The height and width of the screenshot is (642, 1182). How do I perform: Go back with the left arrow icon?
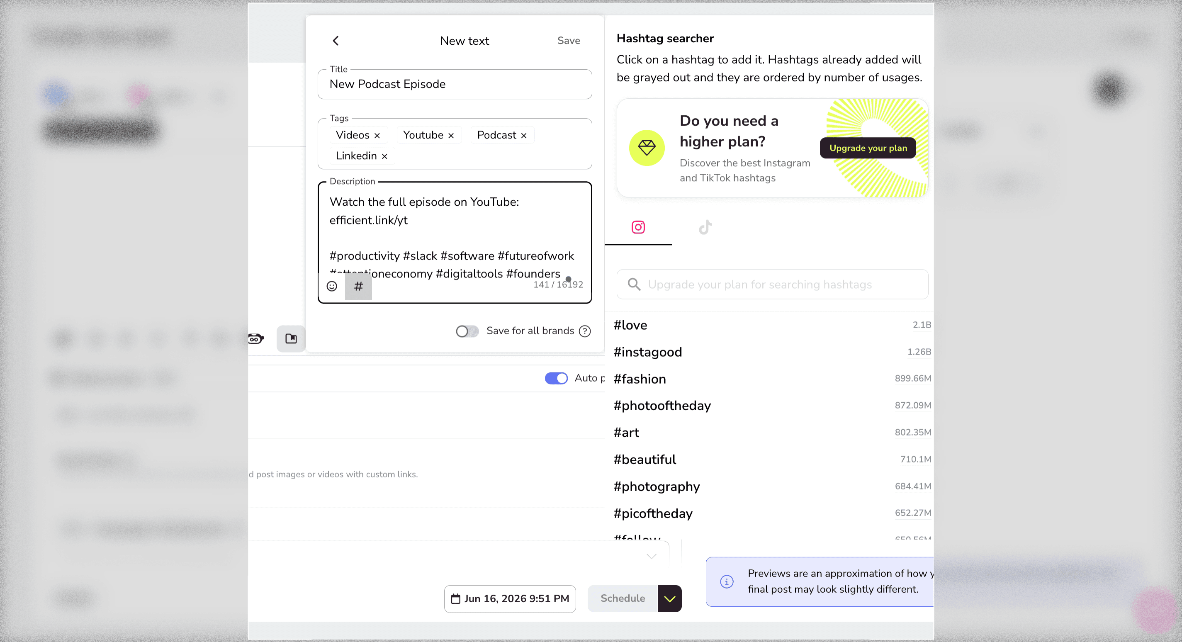[x=336, y=41]
